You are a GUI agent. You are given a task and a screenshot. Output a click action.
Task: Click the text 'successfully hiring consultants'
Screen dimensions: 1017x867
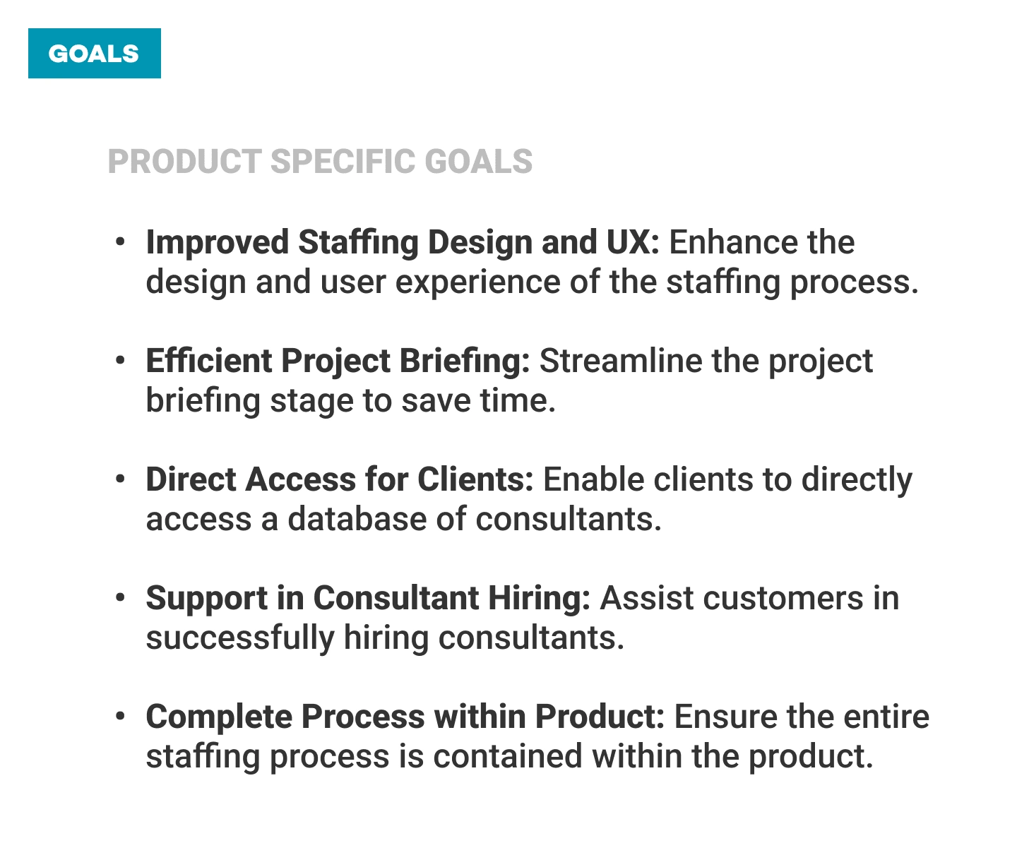click(385, 638)
